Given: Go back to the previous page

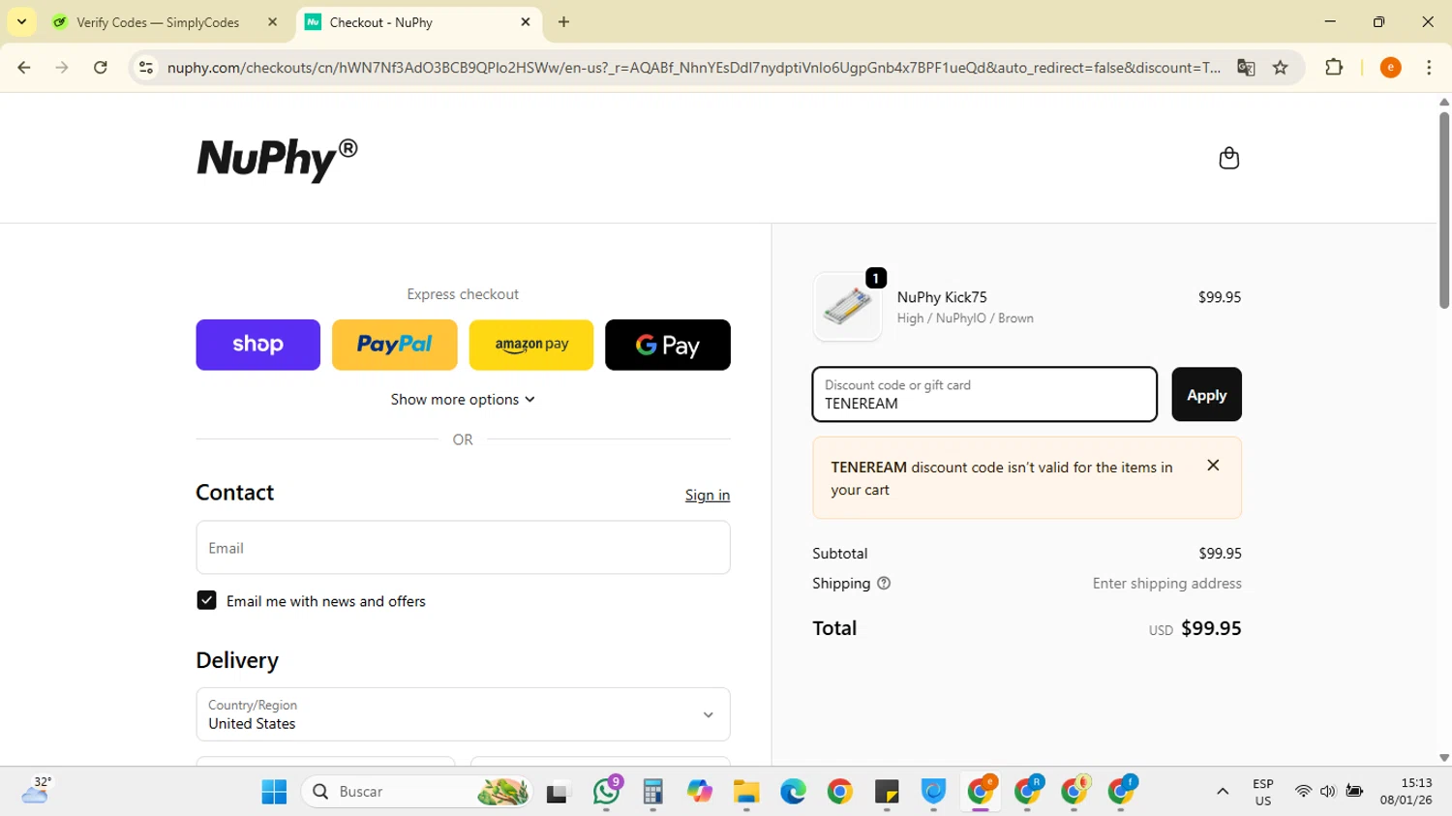Looking at the screenshot, I should click(24, 68).
